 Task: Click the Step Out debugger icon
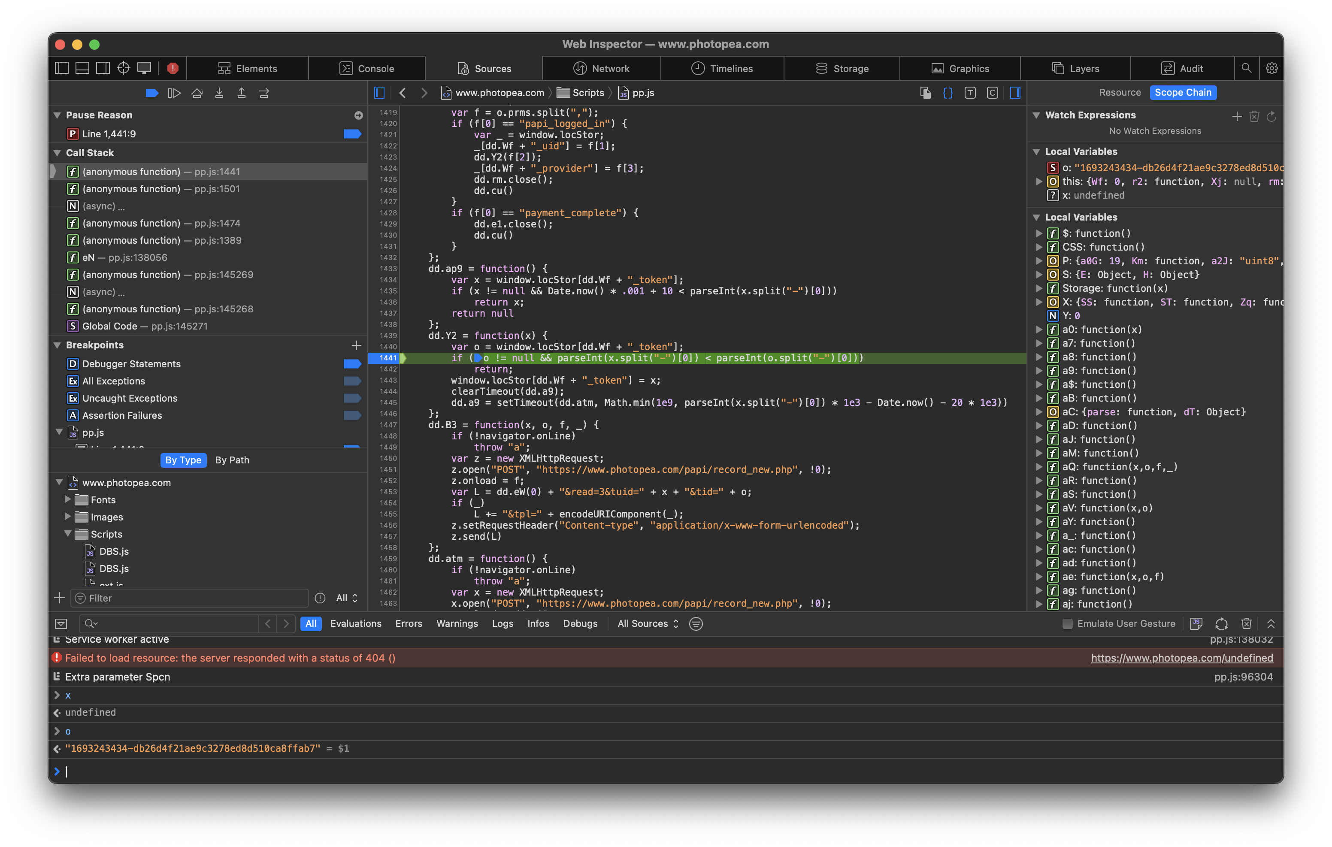[x=242, y=93]
